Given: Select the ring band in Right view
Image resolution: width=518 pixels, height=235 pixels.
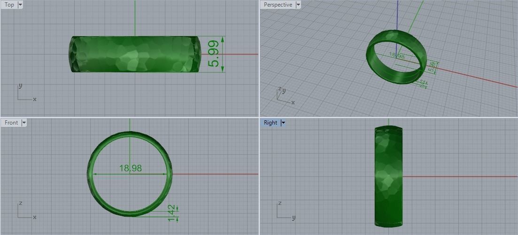Looking at the screenshot, I should coord(388,177).
